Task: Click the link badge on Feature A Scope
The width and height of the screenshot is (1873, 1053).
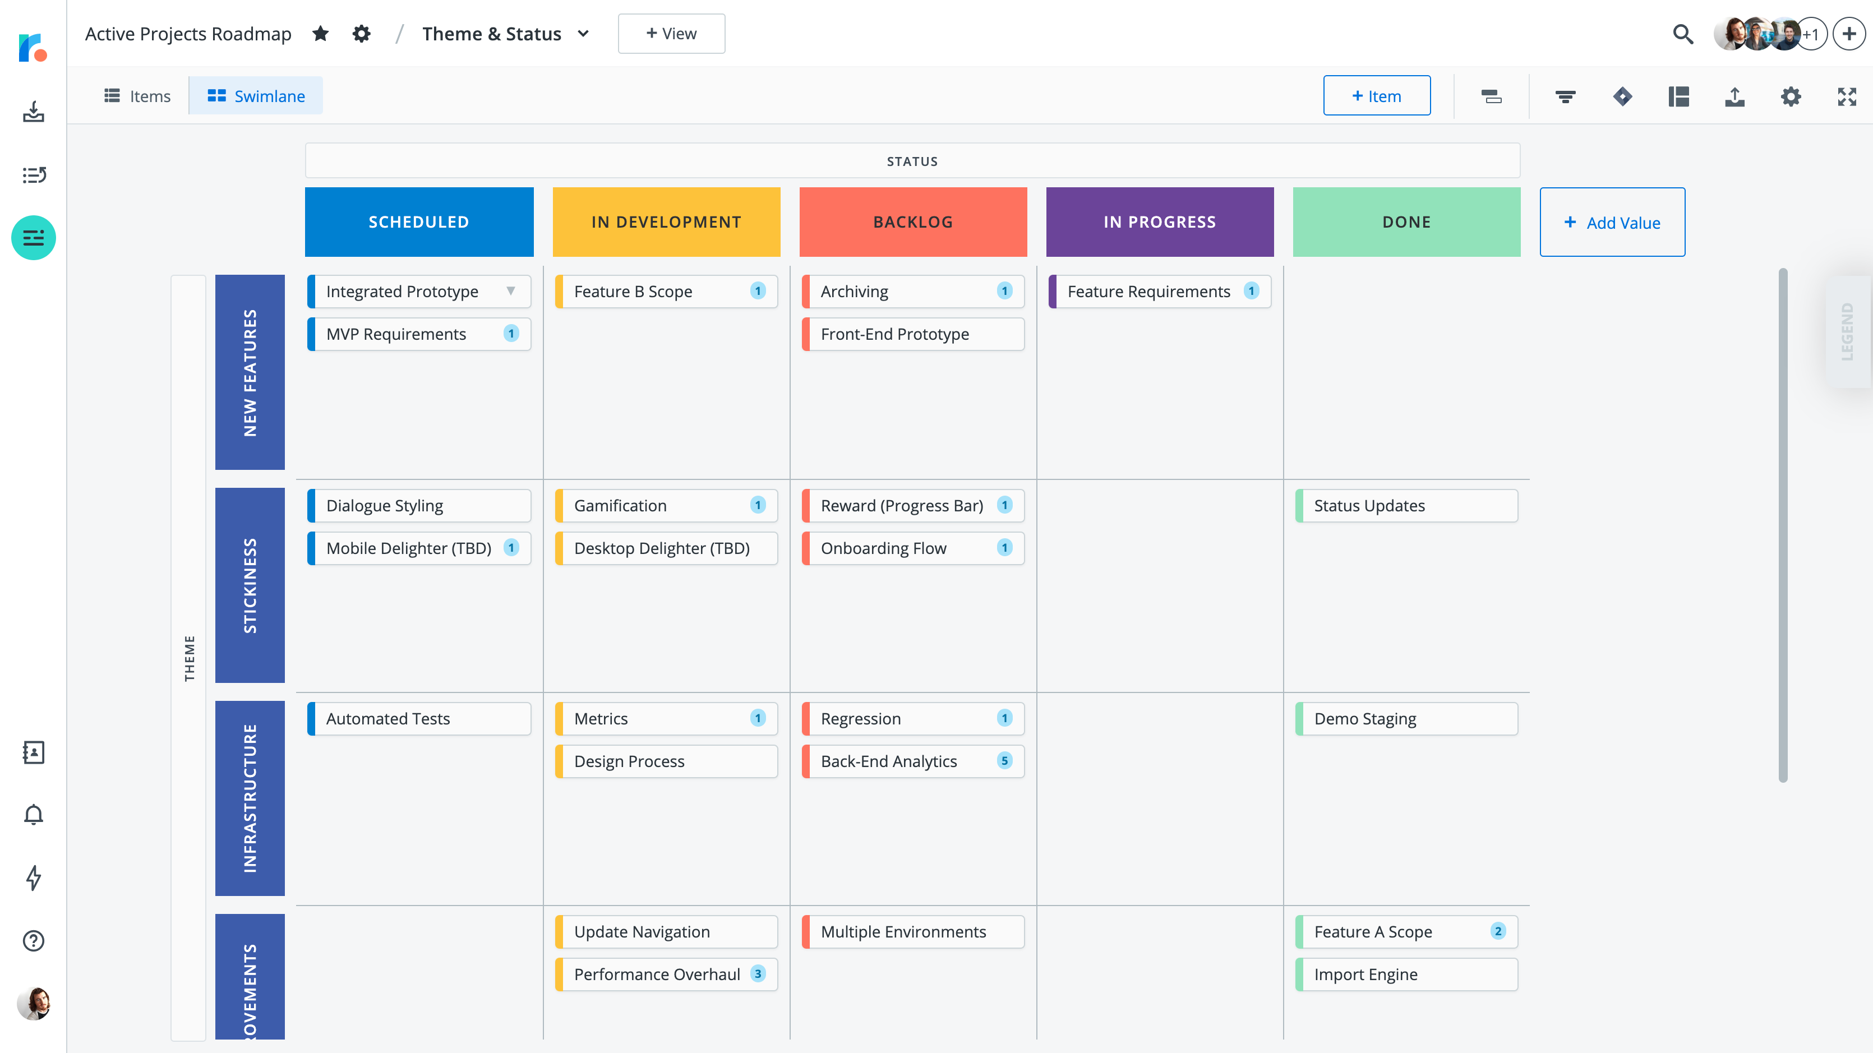Action: tap(1498, 931)
